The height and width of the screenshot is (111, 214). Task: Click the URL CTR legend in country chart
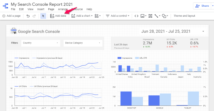[x=141, y=58]
